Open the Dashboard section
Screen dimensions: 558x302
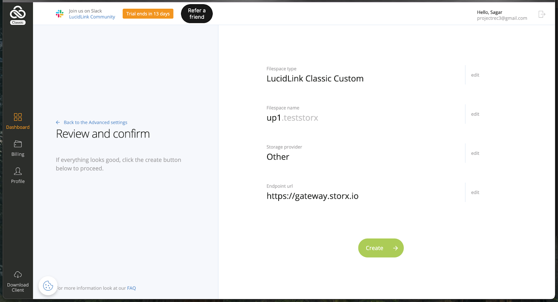coord(18,121)
